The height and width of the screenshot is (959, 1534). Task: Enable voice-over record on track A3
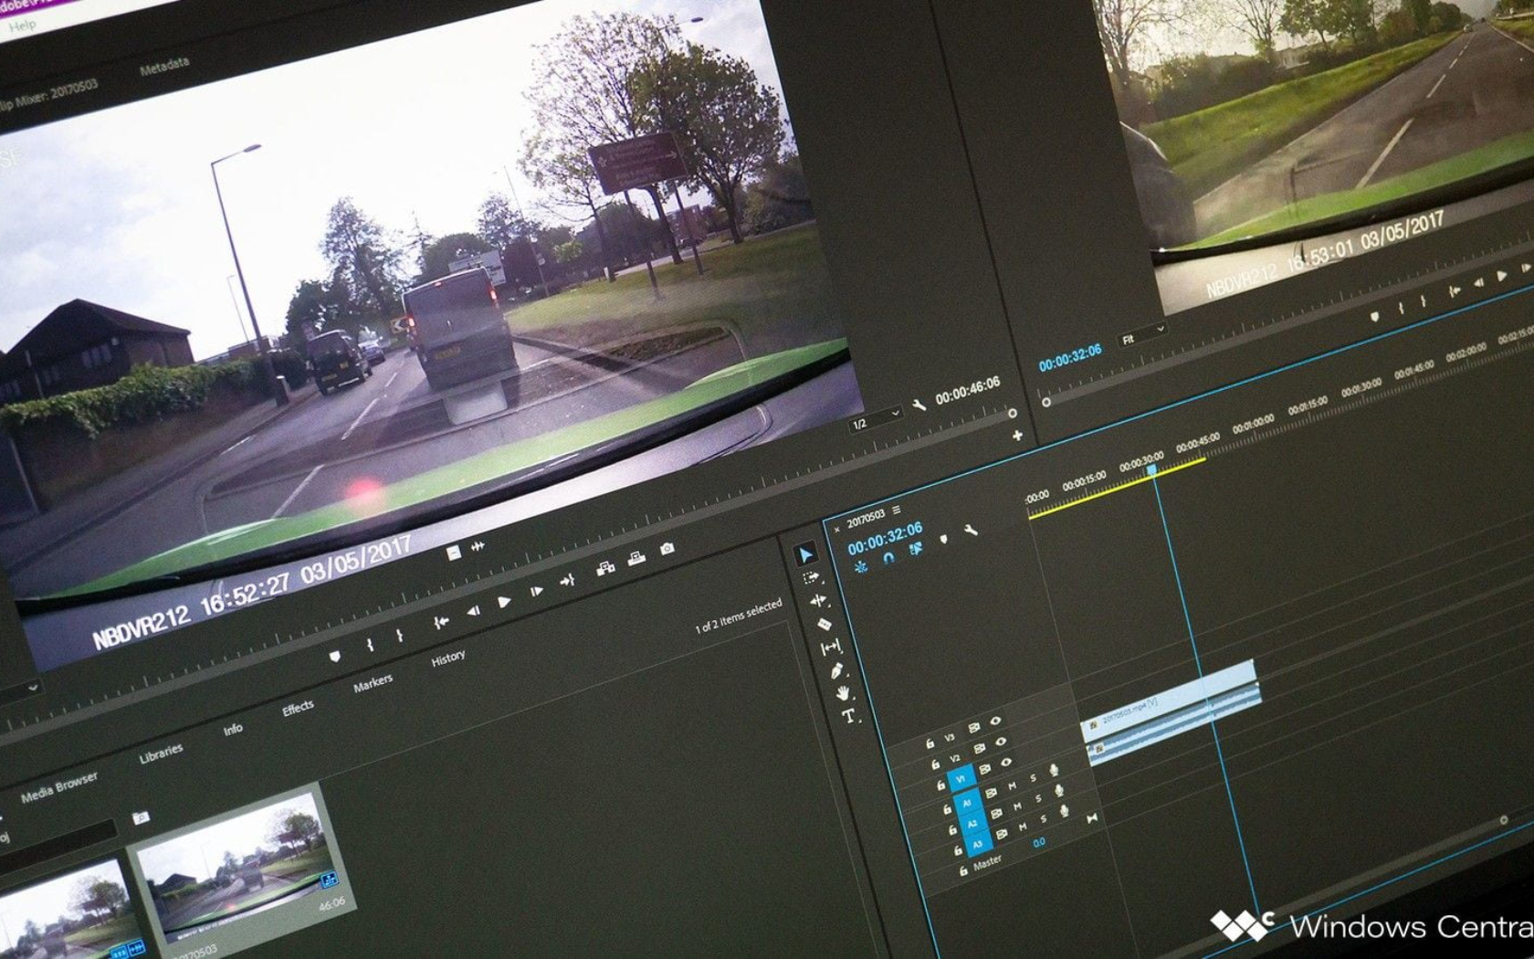click(x=1064, y=811)
